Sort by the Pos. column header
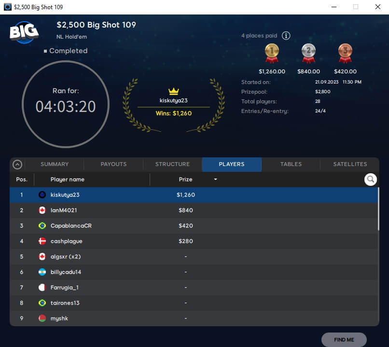Viewport: 389px width, 347px height. pyautogui.click(x=22, y=180)
